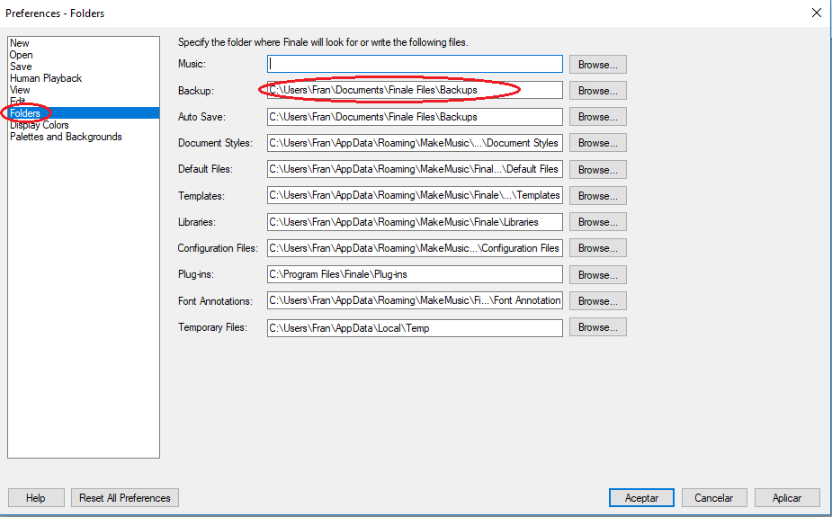Viewport: 832px width, 517px height.
Task: Browse for the Default Files folder
Action: click(x=598, y=170)
